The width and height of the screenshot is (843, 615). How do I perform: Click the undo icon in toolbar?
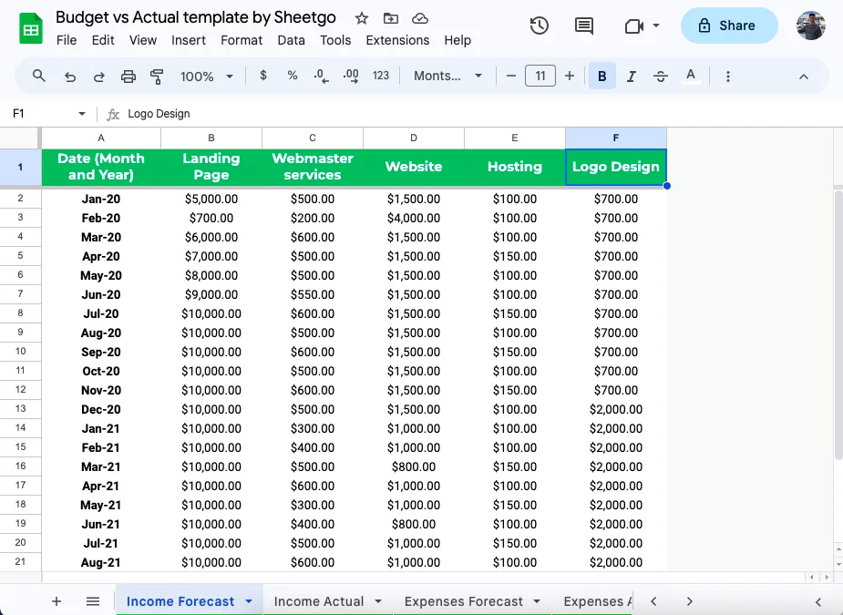click(69, 77)
